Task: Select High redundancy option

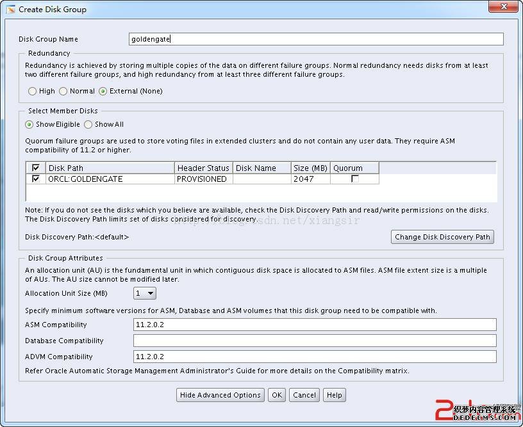Action: pos(33,92)
